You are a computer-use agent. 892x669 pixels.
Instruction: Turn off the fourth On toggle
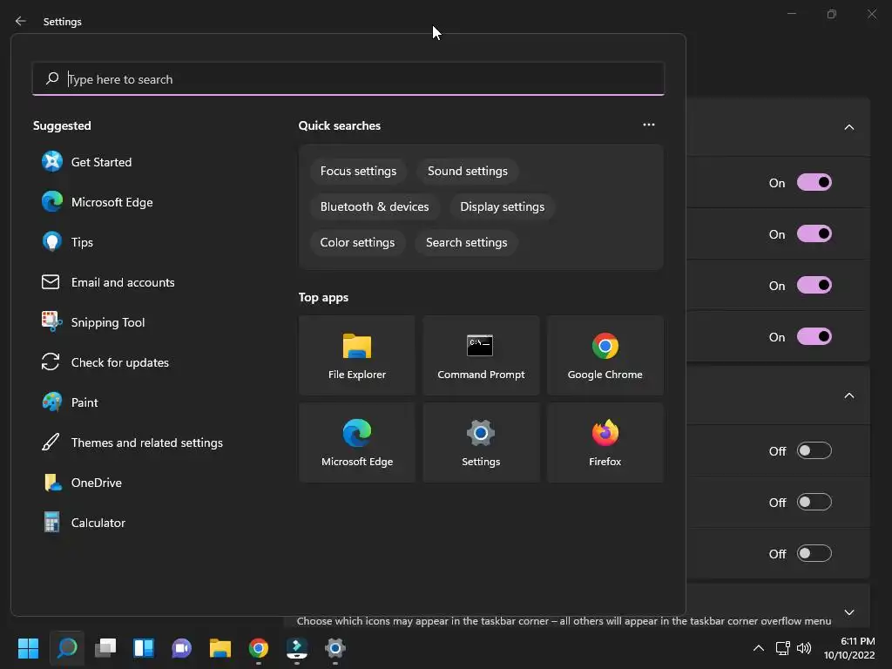tap(814, 337)
